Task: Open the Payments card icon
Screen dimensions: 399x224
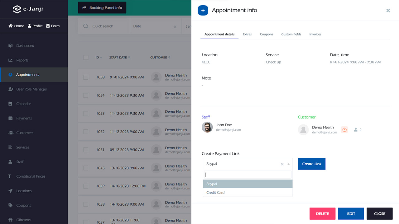Action: tap(11, 118)
